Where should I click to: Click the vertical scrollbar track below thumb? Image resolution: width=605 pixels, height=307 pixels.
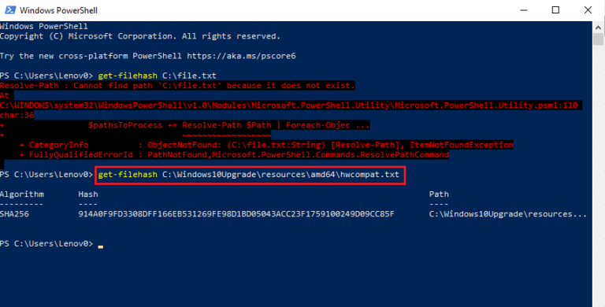coord(599,173)
